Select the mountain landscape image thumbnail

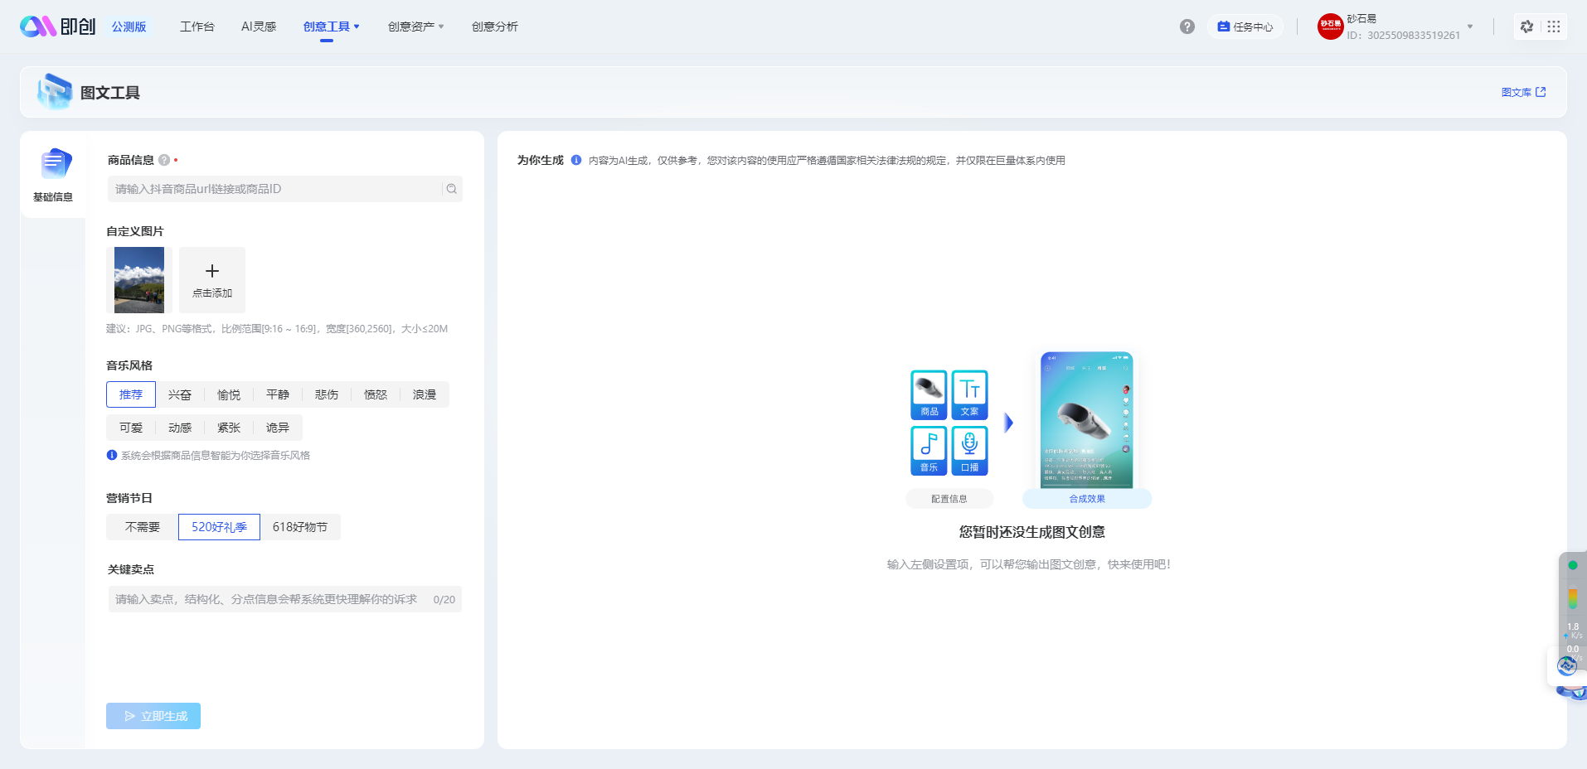[x=138, y=279]
